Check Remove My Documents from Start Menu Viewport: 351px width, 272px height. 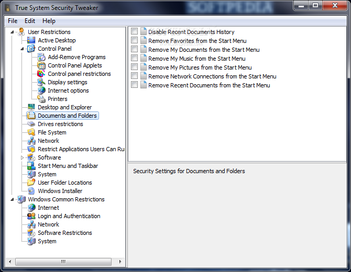(x=134, y=49)
